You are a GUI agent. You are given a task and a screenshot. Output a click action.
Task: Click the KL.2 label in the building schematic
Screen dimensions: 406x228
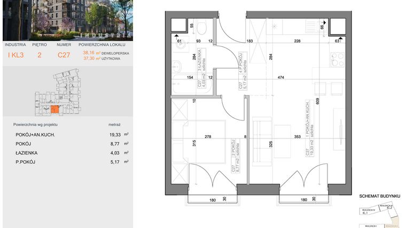click(389, 207)
